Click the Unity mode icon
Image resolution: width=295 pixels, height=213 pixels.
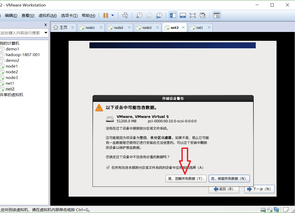click(x=203, y=15)
